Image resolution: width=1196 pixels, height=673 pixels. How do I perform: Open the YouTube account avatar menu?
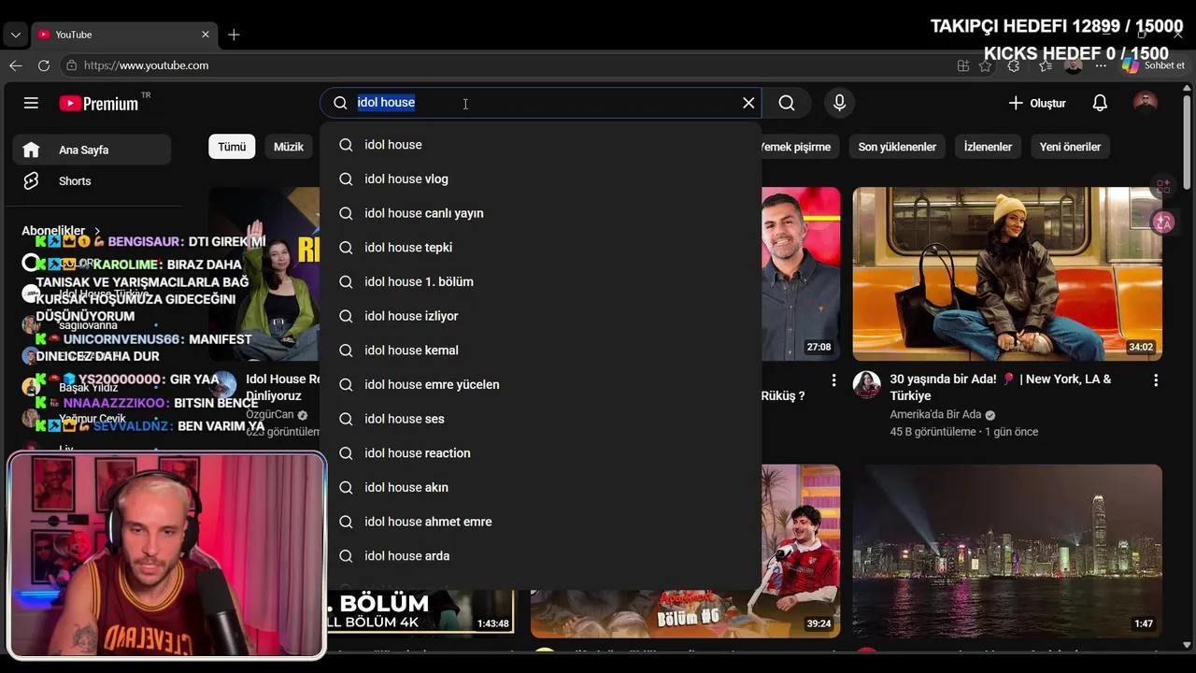pos(1145,103)
